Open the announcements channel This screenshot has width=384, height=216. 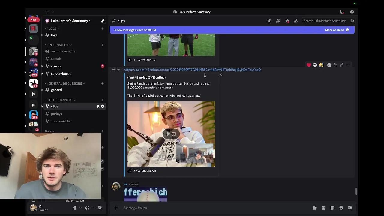click(74, 51)
